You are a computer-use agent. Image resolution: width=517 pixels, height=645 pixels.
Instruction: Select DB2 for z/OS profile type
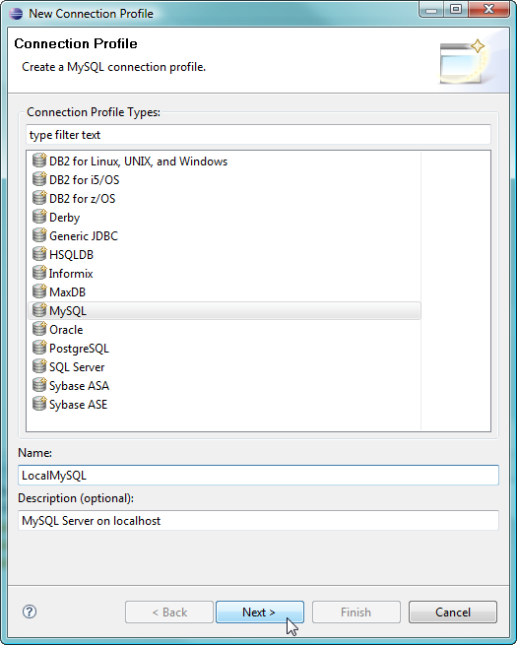[x=83, y=199]
